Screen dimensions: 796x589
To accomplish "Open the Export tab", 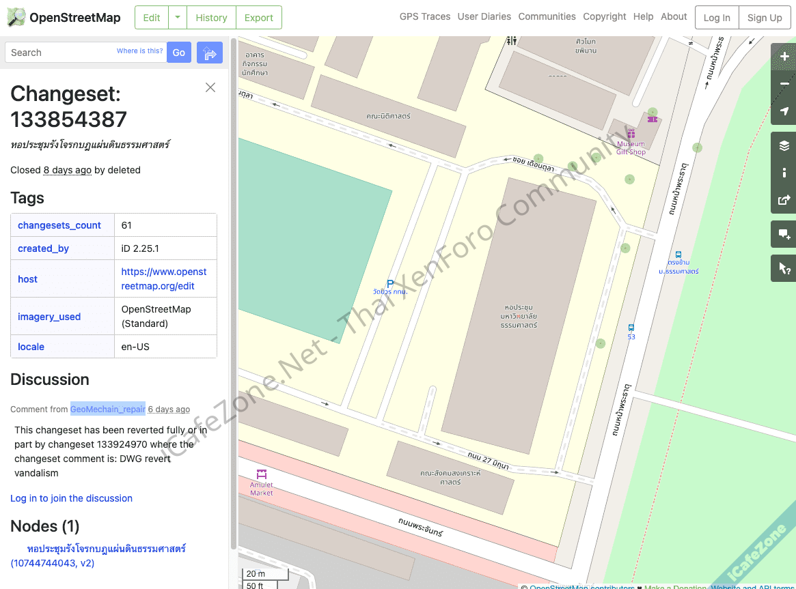I will [258, 18].
